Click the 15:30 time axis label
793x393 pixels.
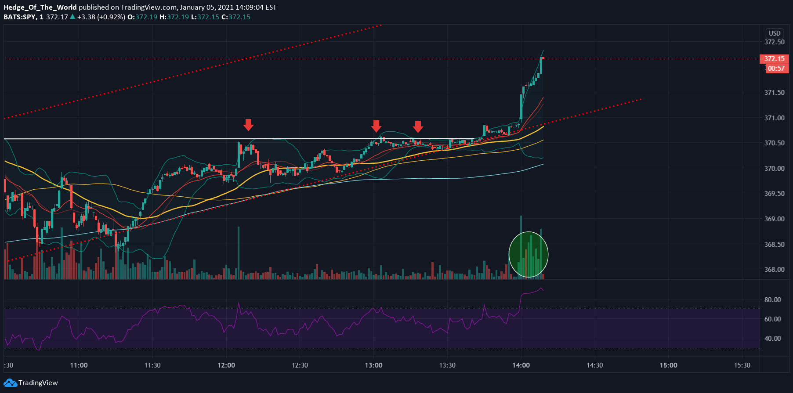point(742,365)
